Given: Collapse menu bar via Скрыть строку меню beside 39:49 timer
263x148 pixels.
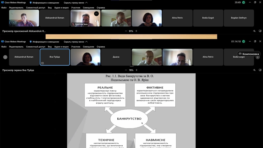Looking at the screenshot, I should pos(76,3).
